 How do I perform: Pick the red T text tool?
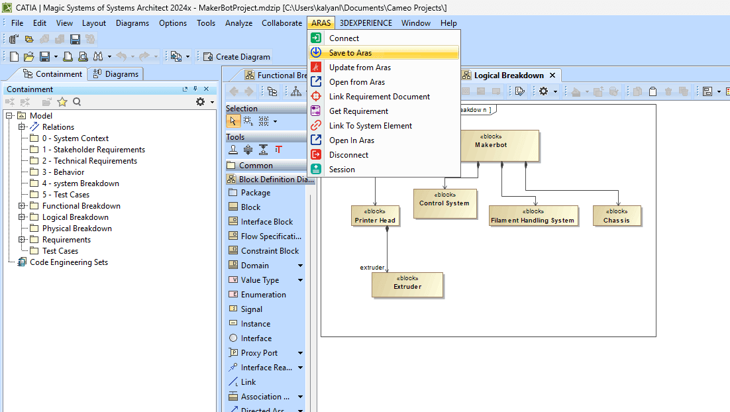[x=278, y=150]
